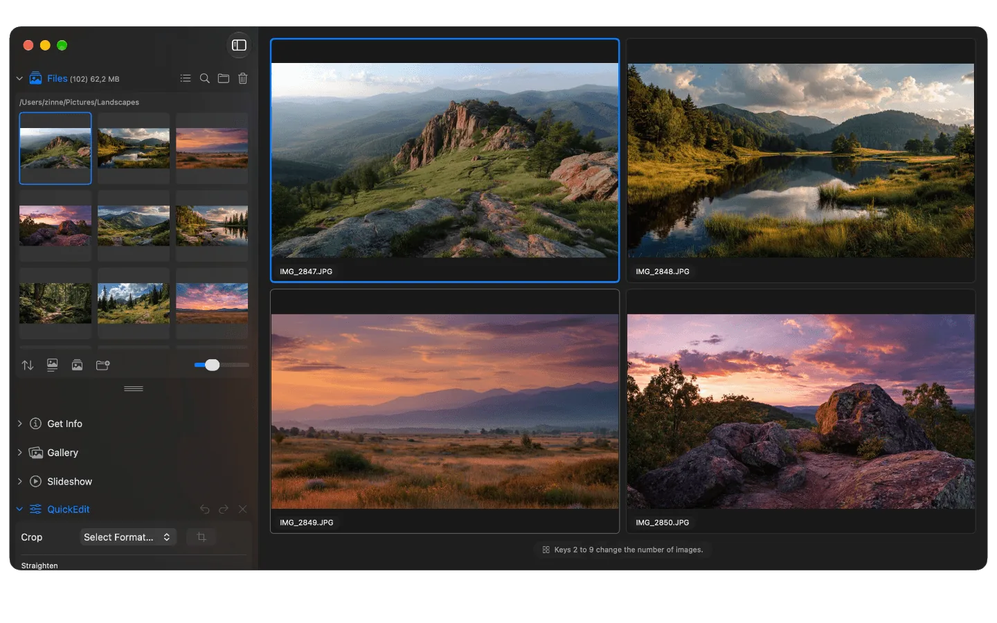Click the Crop label in QuickEdit

[x=32, y=537]
